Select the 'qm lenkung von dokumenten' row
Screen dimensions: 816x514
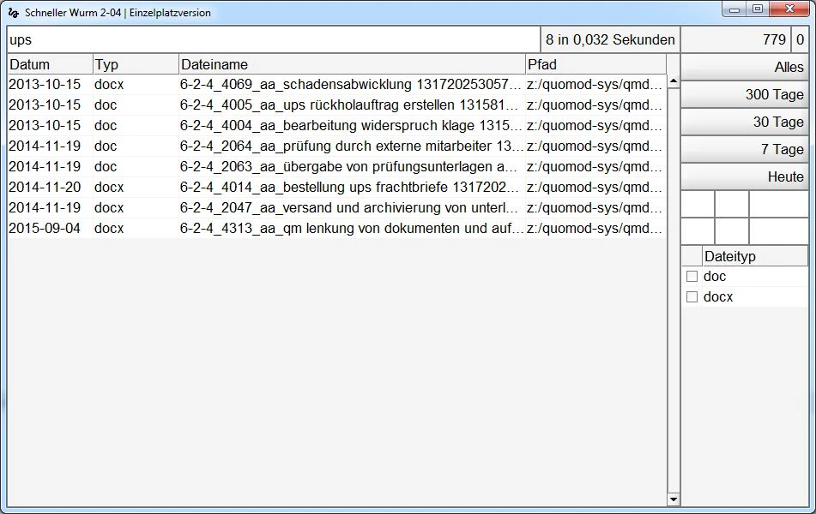(x=350, y=229)
